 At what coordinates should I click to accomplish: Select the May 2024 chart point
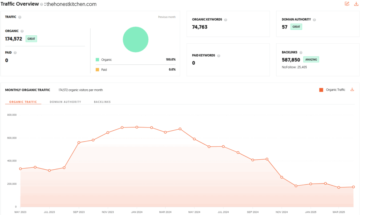click(x=194, y=139)
